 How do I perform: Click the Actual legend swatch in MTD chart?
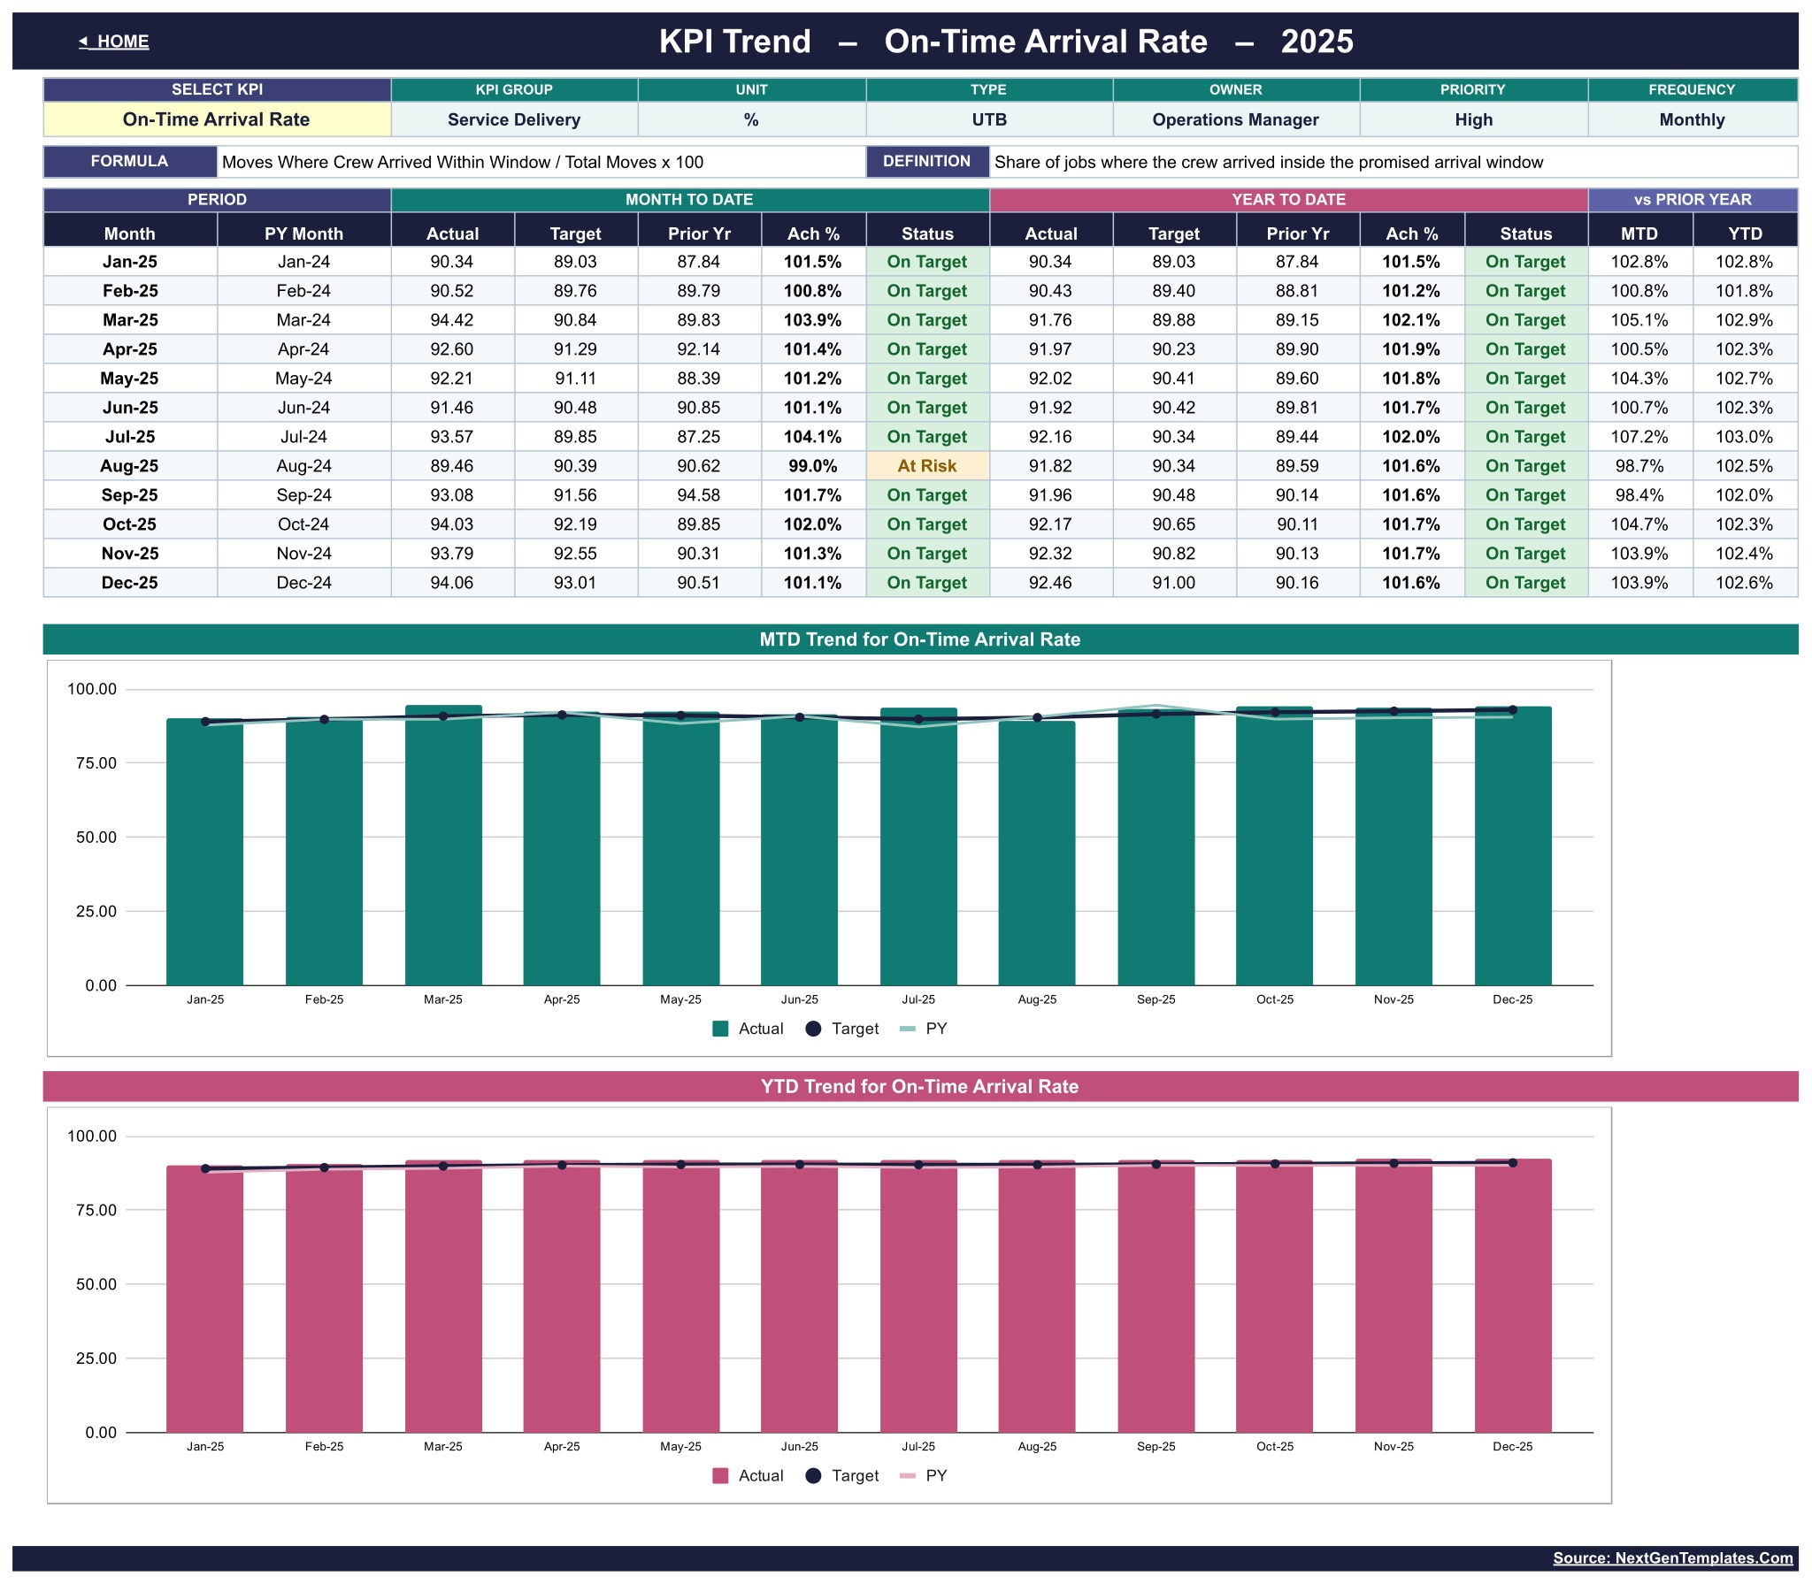(720, 1029)
